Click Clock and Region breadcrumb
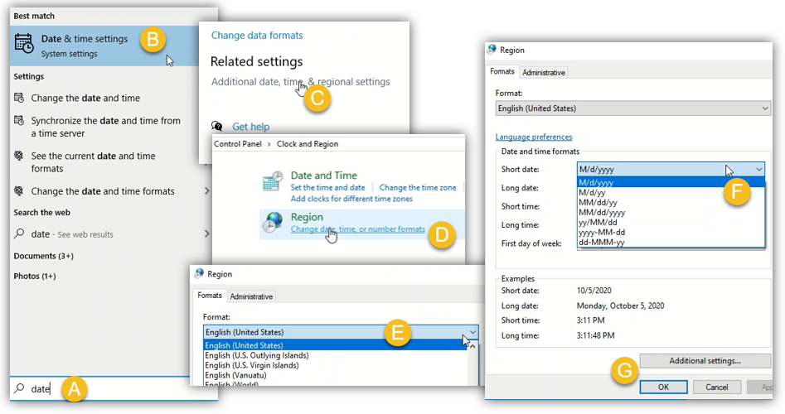 [308, 144]
